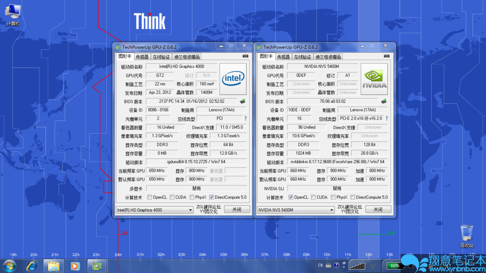This screenshot has height=273, width=486.
Task: Click the NVIDIA logo image
Action: pyautogui.click(x=374, y=79)
